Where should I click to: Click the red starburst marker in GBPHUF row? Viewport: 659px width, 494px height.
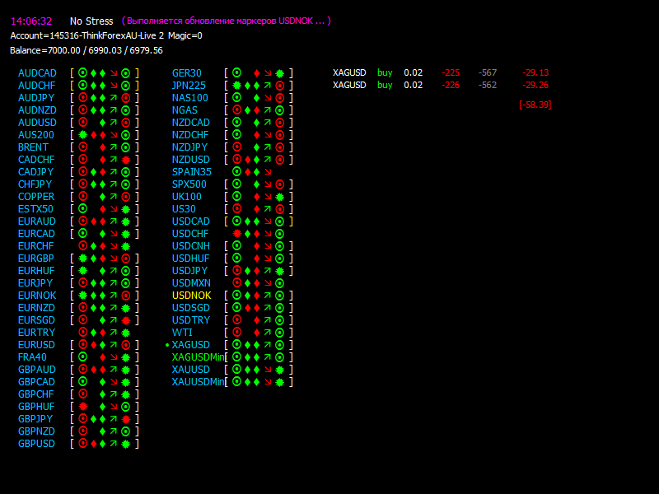click(83, 407)
